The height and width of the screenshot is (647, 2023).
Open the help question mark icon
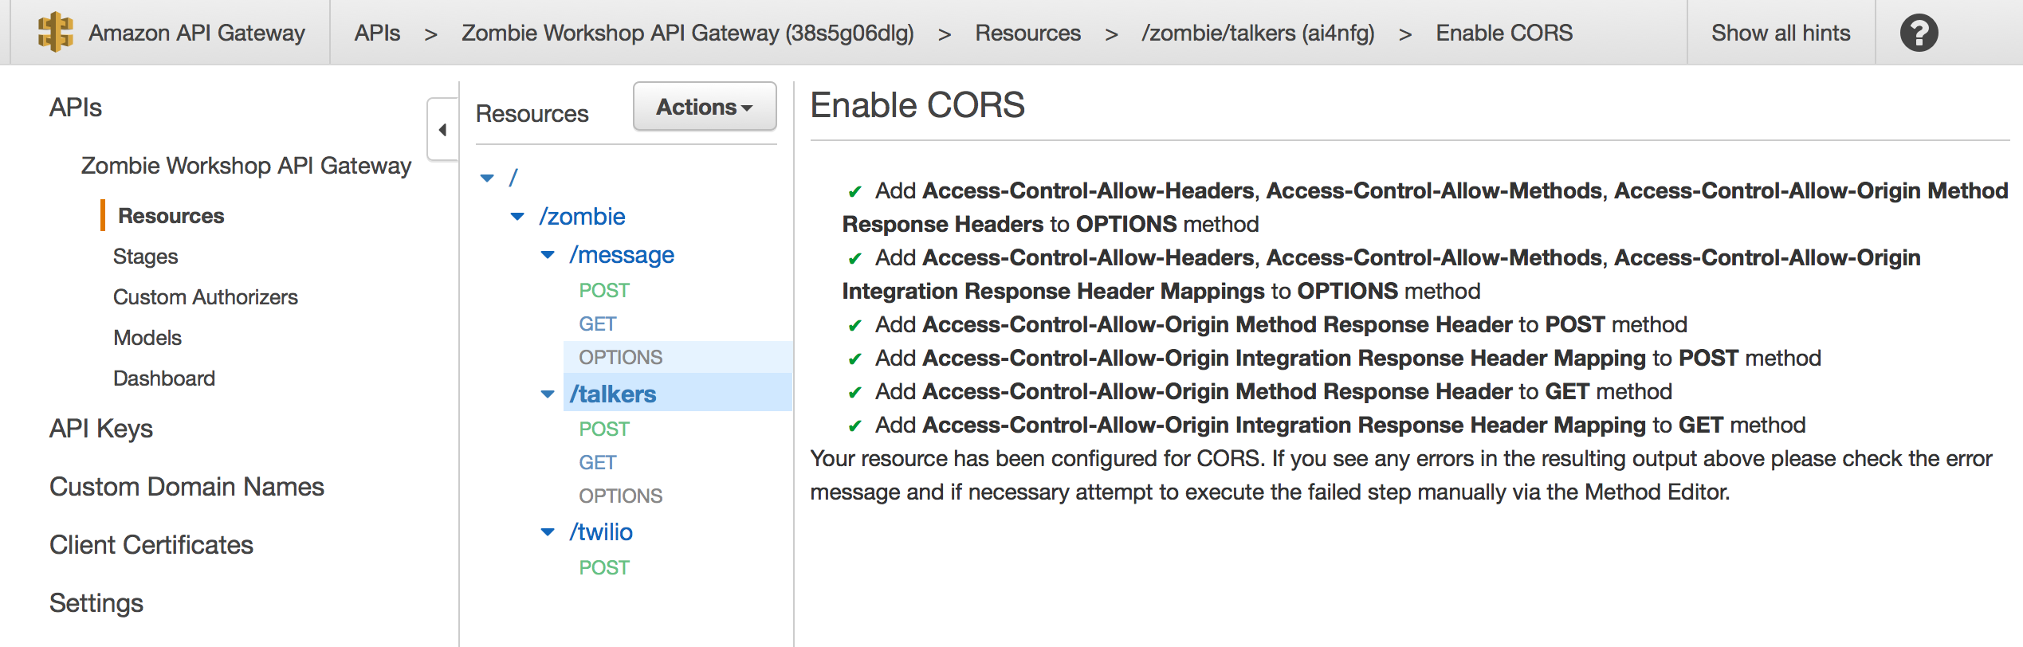[x=1919, y=33]
